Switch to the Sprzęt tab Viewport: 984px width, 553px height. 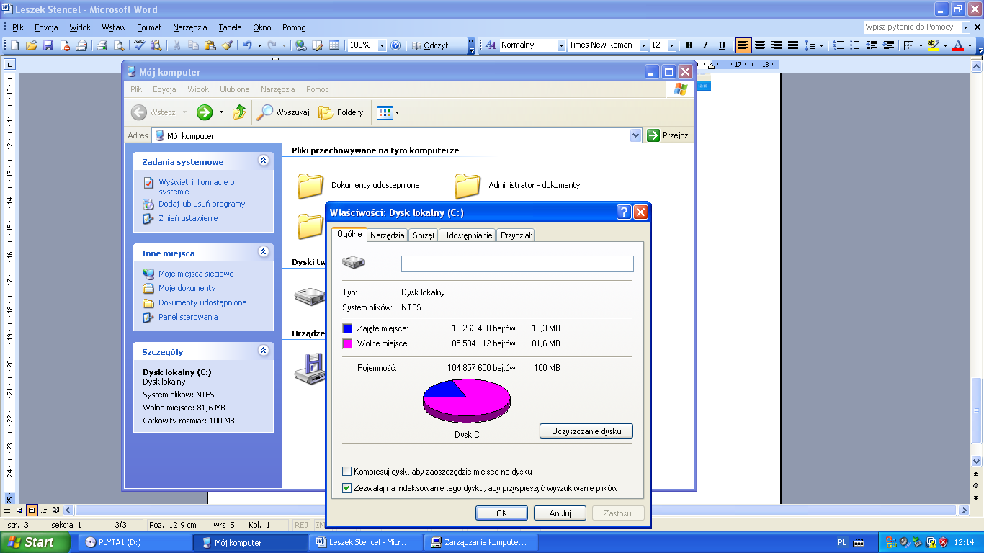(x=424, y=235)
